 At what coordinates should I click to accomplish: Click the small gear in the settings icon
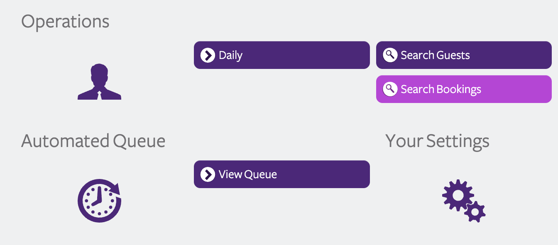[x=475, y=212]
